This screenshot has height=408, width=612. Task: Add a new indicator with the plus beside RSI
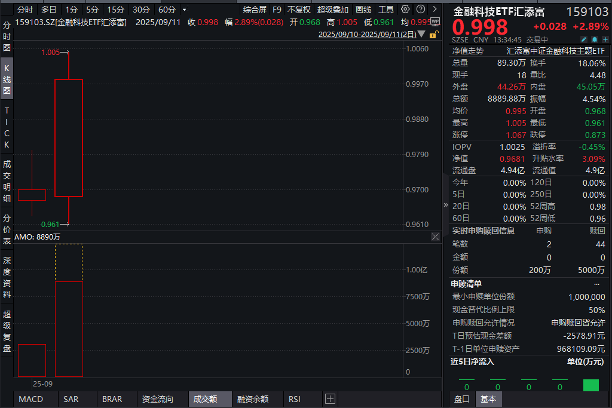[x=330, y=398]
